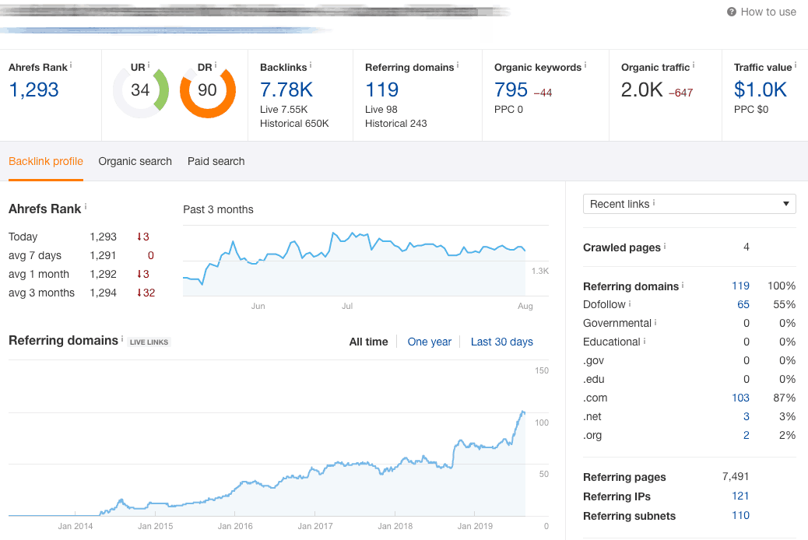Show info icon for Organic keywords

click(585, 65)
